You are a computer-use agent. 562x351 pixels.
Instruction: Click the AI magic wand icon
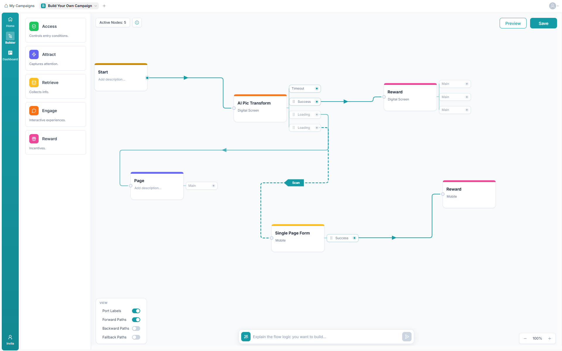click(x=246, y=337)
